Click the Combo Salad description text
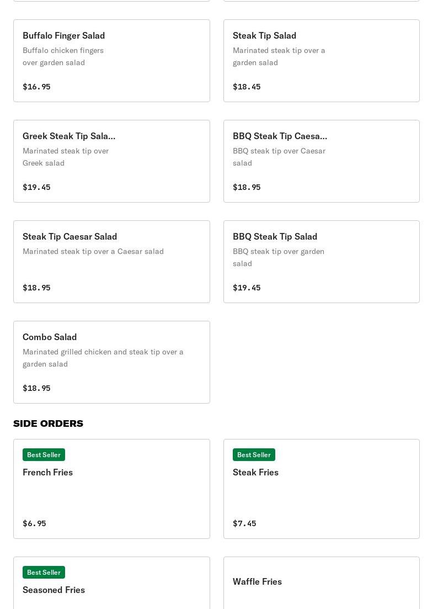The width and height of the screenshot is (433, 609). pos(103,358)
